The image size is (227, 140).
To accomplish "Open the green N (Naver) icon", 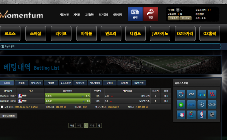I will 181,104.
